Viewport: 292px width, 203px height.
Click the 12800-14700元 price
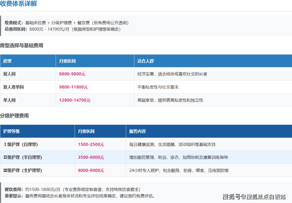75,100
